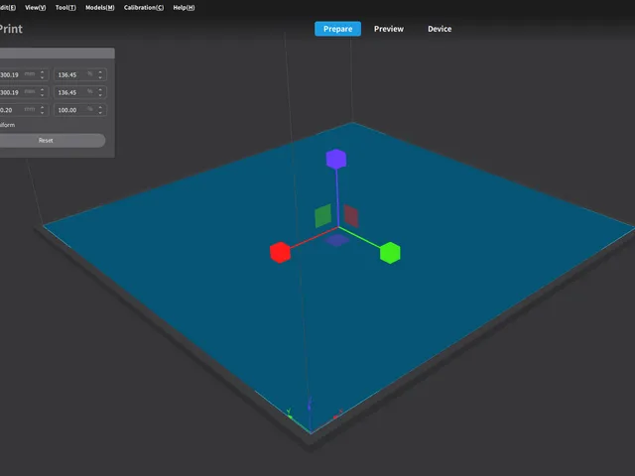Screen dimensions: 635x476
Task: Increase the 100.00 % value with up arrow
Action: [100, 107]
